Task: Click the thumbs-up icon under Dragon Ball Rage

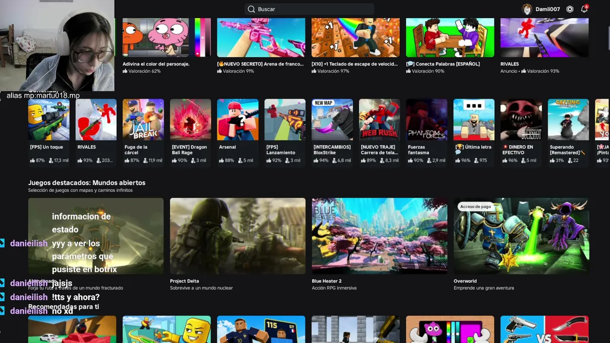Action: click(x=174, y=161)
